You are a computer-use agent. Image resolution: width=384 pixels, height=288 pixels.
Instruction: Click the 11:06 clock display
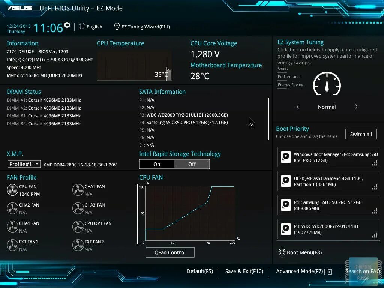[x=48, y=28]
